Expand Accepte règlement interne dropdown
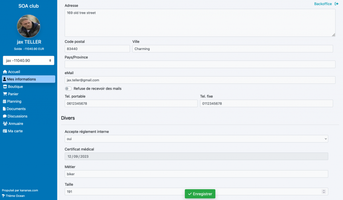This screenshot has width=343, height=200. click(x=196, y=139)
